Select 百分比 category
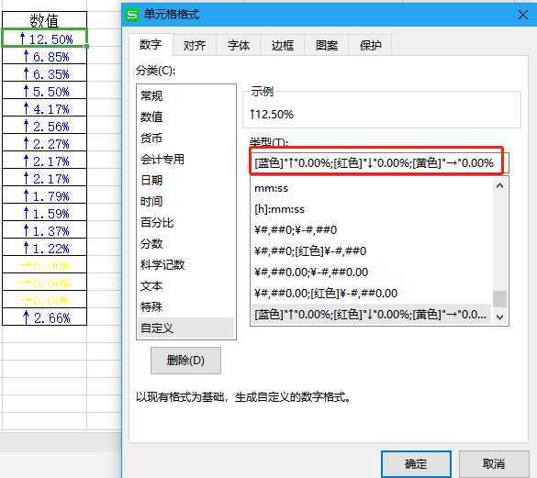Viewport: 537px width, 478px height. coord(186,223)
